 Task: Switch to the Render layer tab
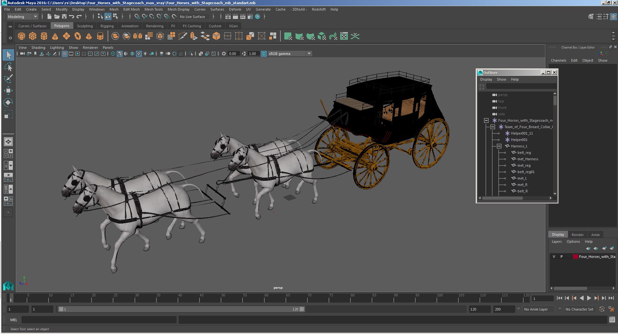[578, 235]
